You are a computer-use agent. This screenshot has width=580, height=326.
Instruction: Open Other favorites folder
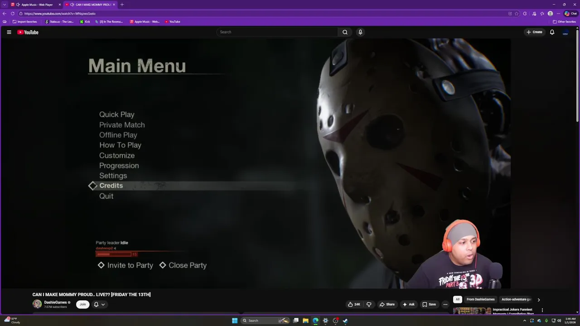[564, 22]
